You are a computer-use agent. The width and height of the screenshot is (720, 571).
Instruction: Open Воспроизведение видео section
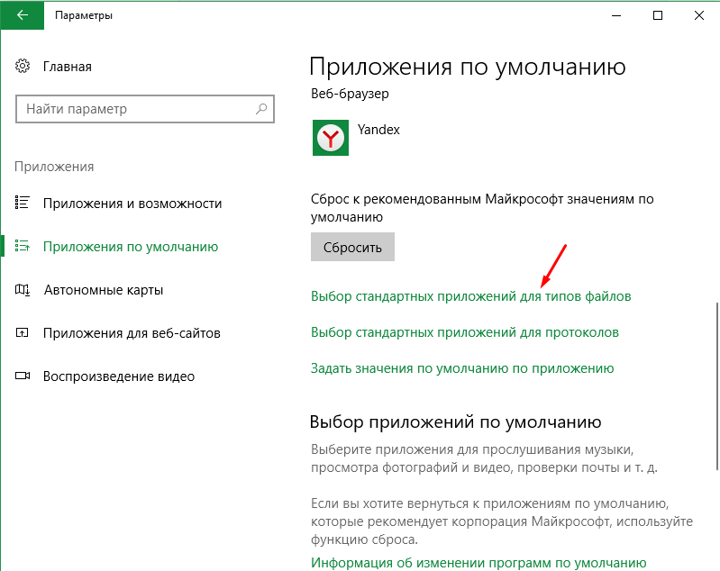point(118,376)
